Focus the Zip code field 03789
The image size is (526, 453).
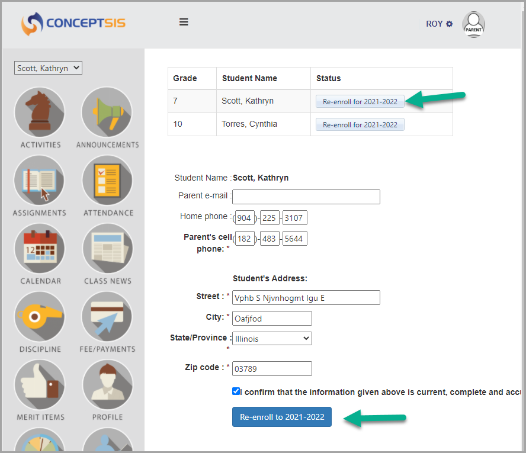272,368
